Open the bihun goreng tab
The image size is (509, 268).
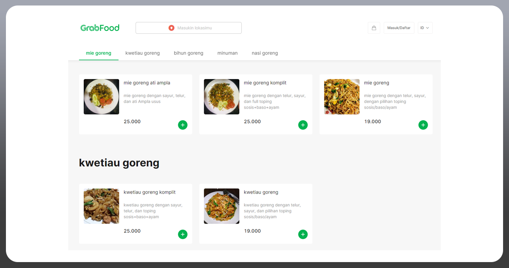tap(188, 53)
